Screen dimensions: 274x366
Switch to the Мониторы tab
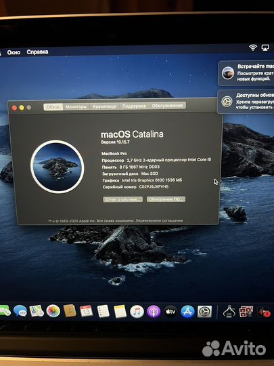tap(76, 106)
